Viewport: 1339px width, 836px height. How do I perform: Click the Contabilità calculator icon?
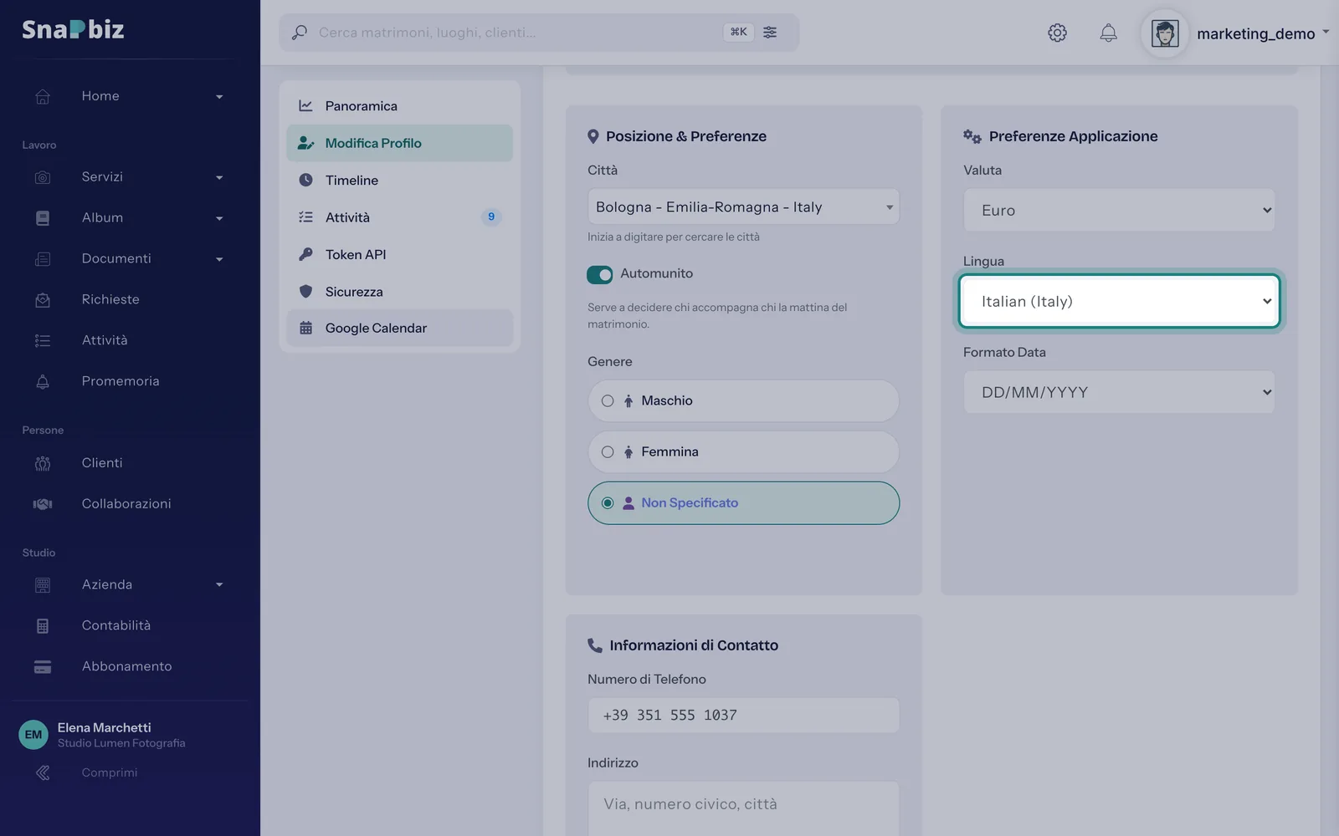tap(43, 625)
